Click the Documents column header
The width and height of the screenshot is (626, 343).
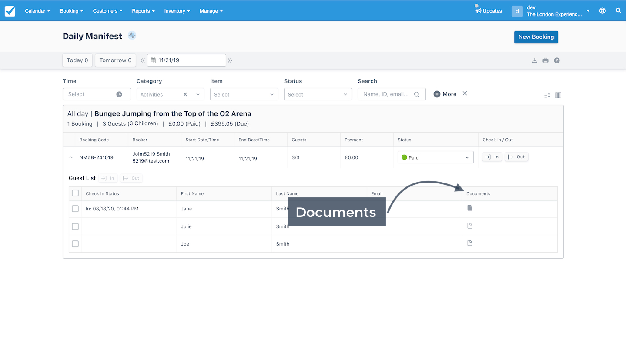point(478,194)
